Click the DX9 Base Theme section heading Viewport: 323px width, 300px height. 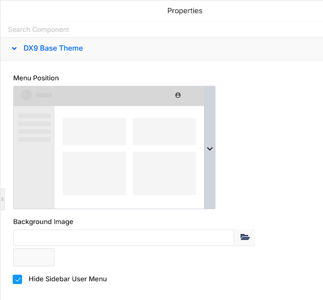point(53,48)
